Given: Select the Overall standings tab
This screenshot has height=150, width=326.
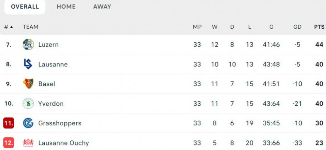Looking at the screenshot, I should 25,7.
